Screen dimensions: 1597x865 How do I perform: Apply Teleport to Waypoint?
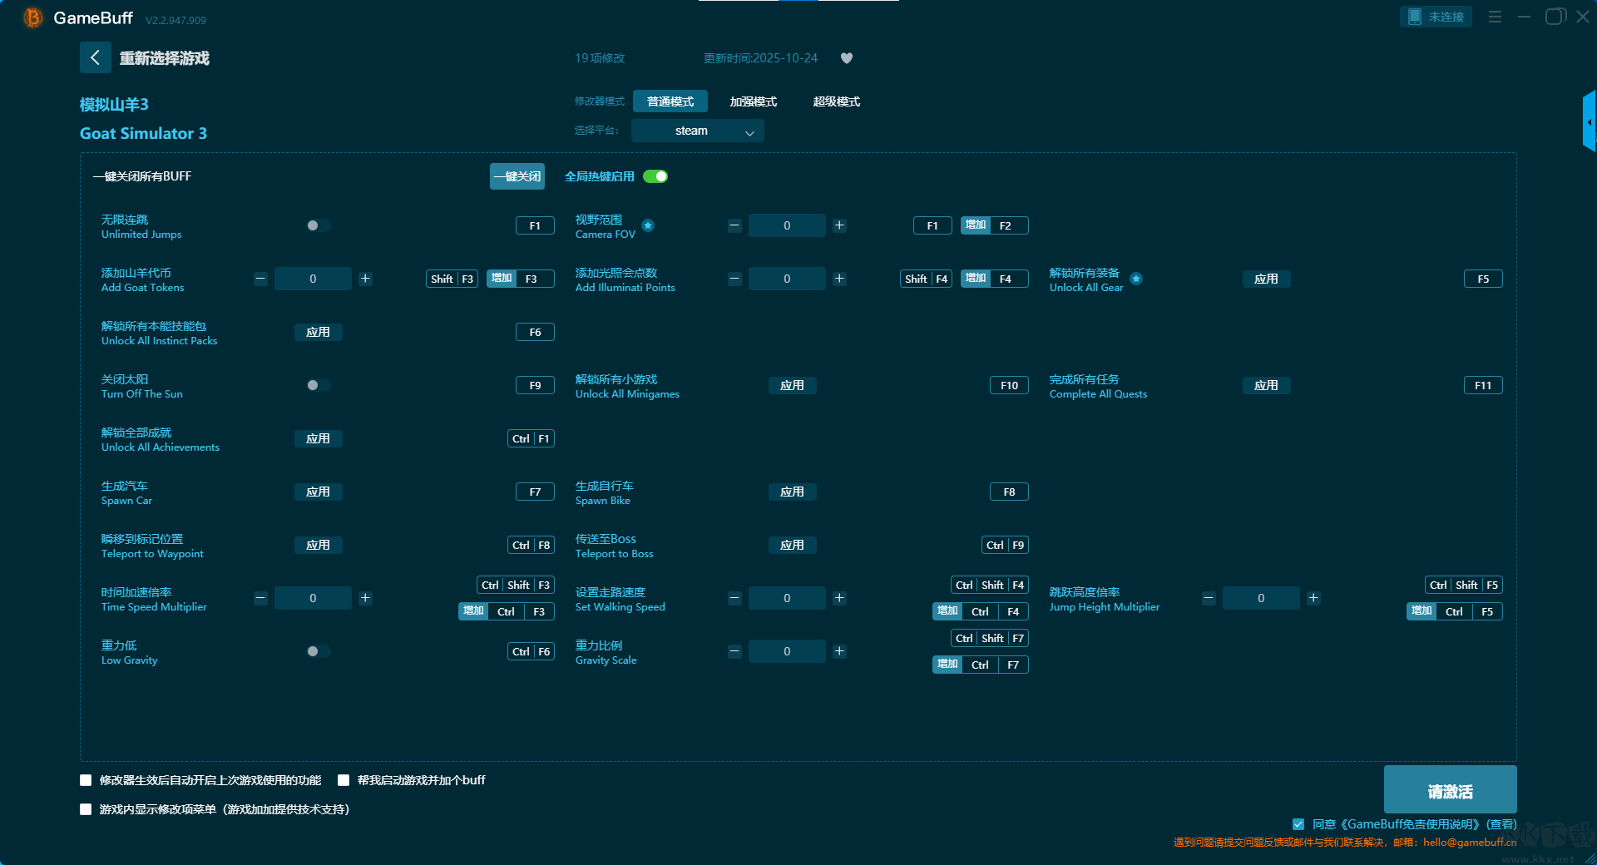coord(318,545)
